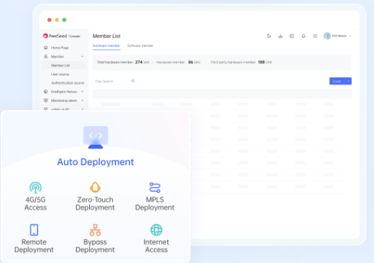Expand the Intelligent Network section
This screenshot has height=263, width=374.
[82, 92]
